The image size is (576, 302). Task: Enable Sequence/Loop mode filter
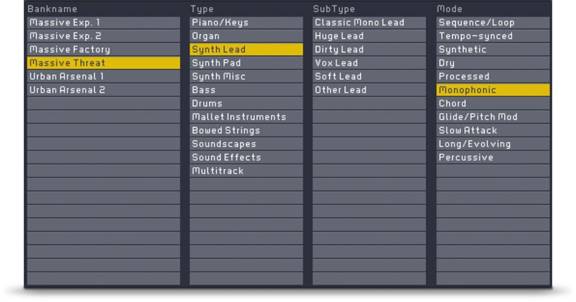493,23
